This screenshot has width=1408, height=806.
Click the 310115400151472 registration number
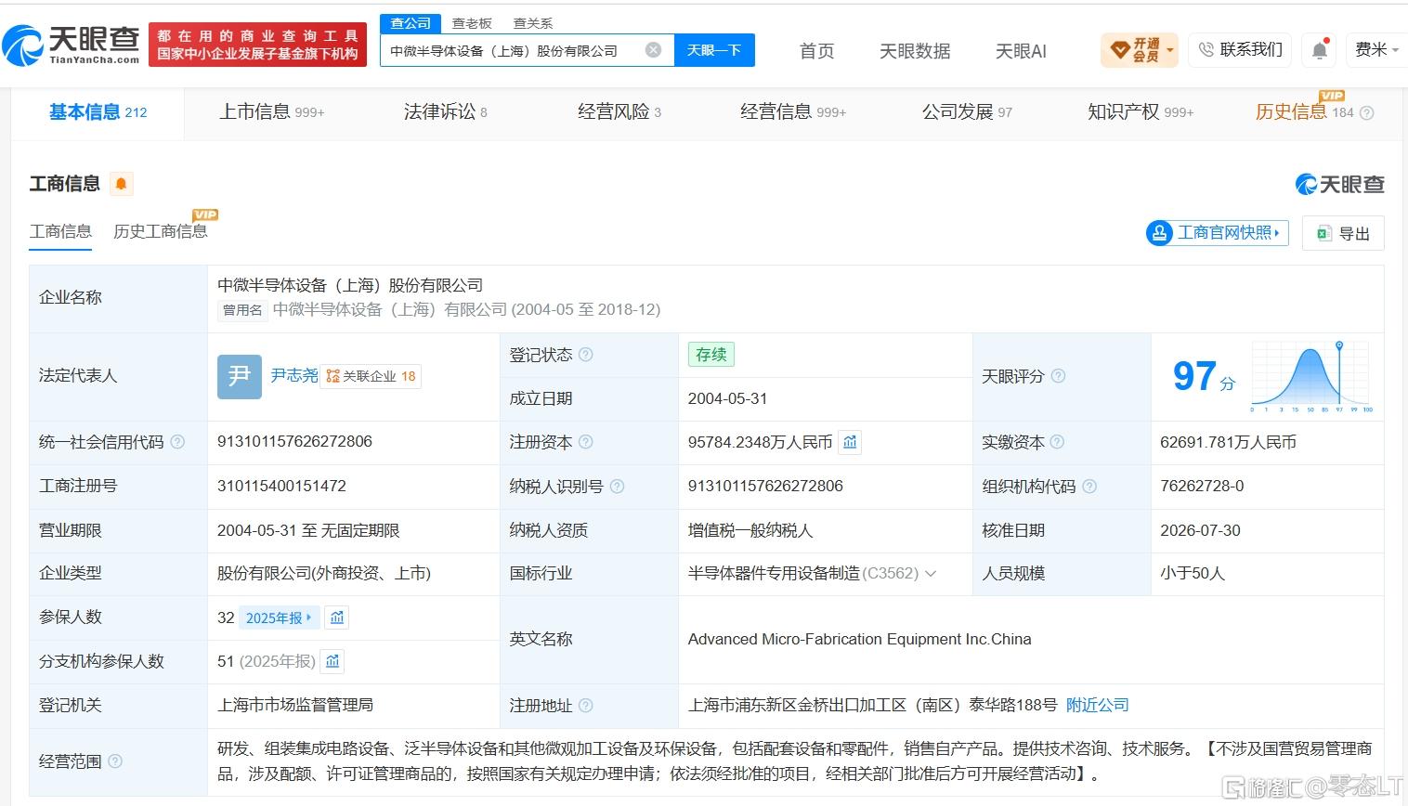[281, 486]
